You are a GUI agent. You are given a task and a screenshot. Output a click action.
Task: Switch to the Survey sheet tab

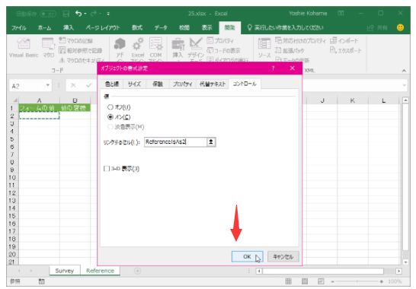[x=65, y=271]
